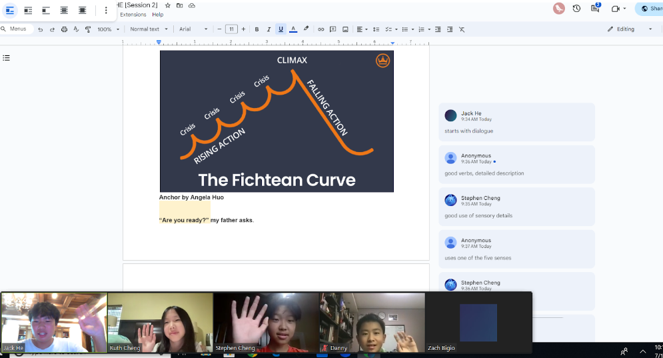Open more image options three-dot menu
The width and height of the screenshot is (663, 358).
[x=106, y=10]
